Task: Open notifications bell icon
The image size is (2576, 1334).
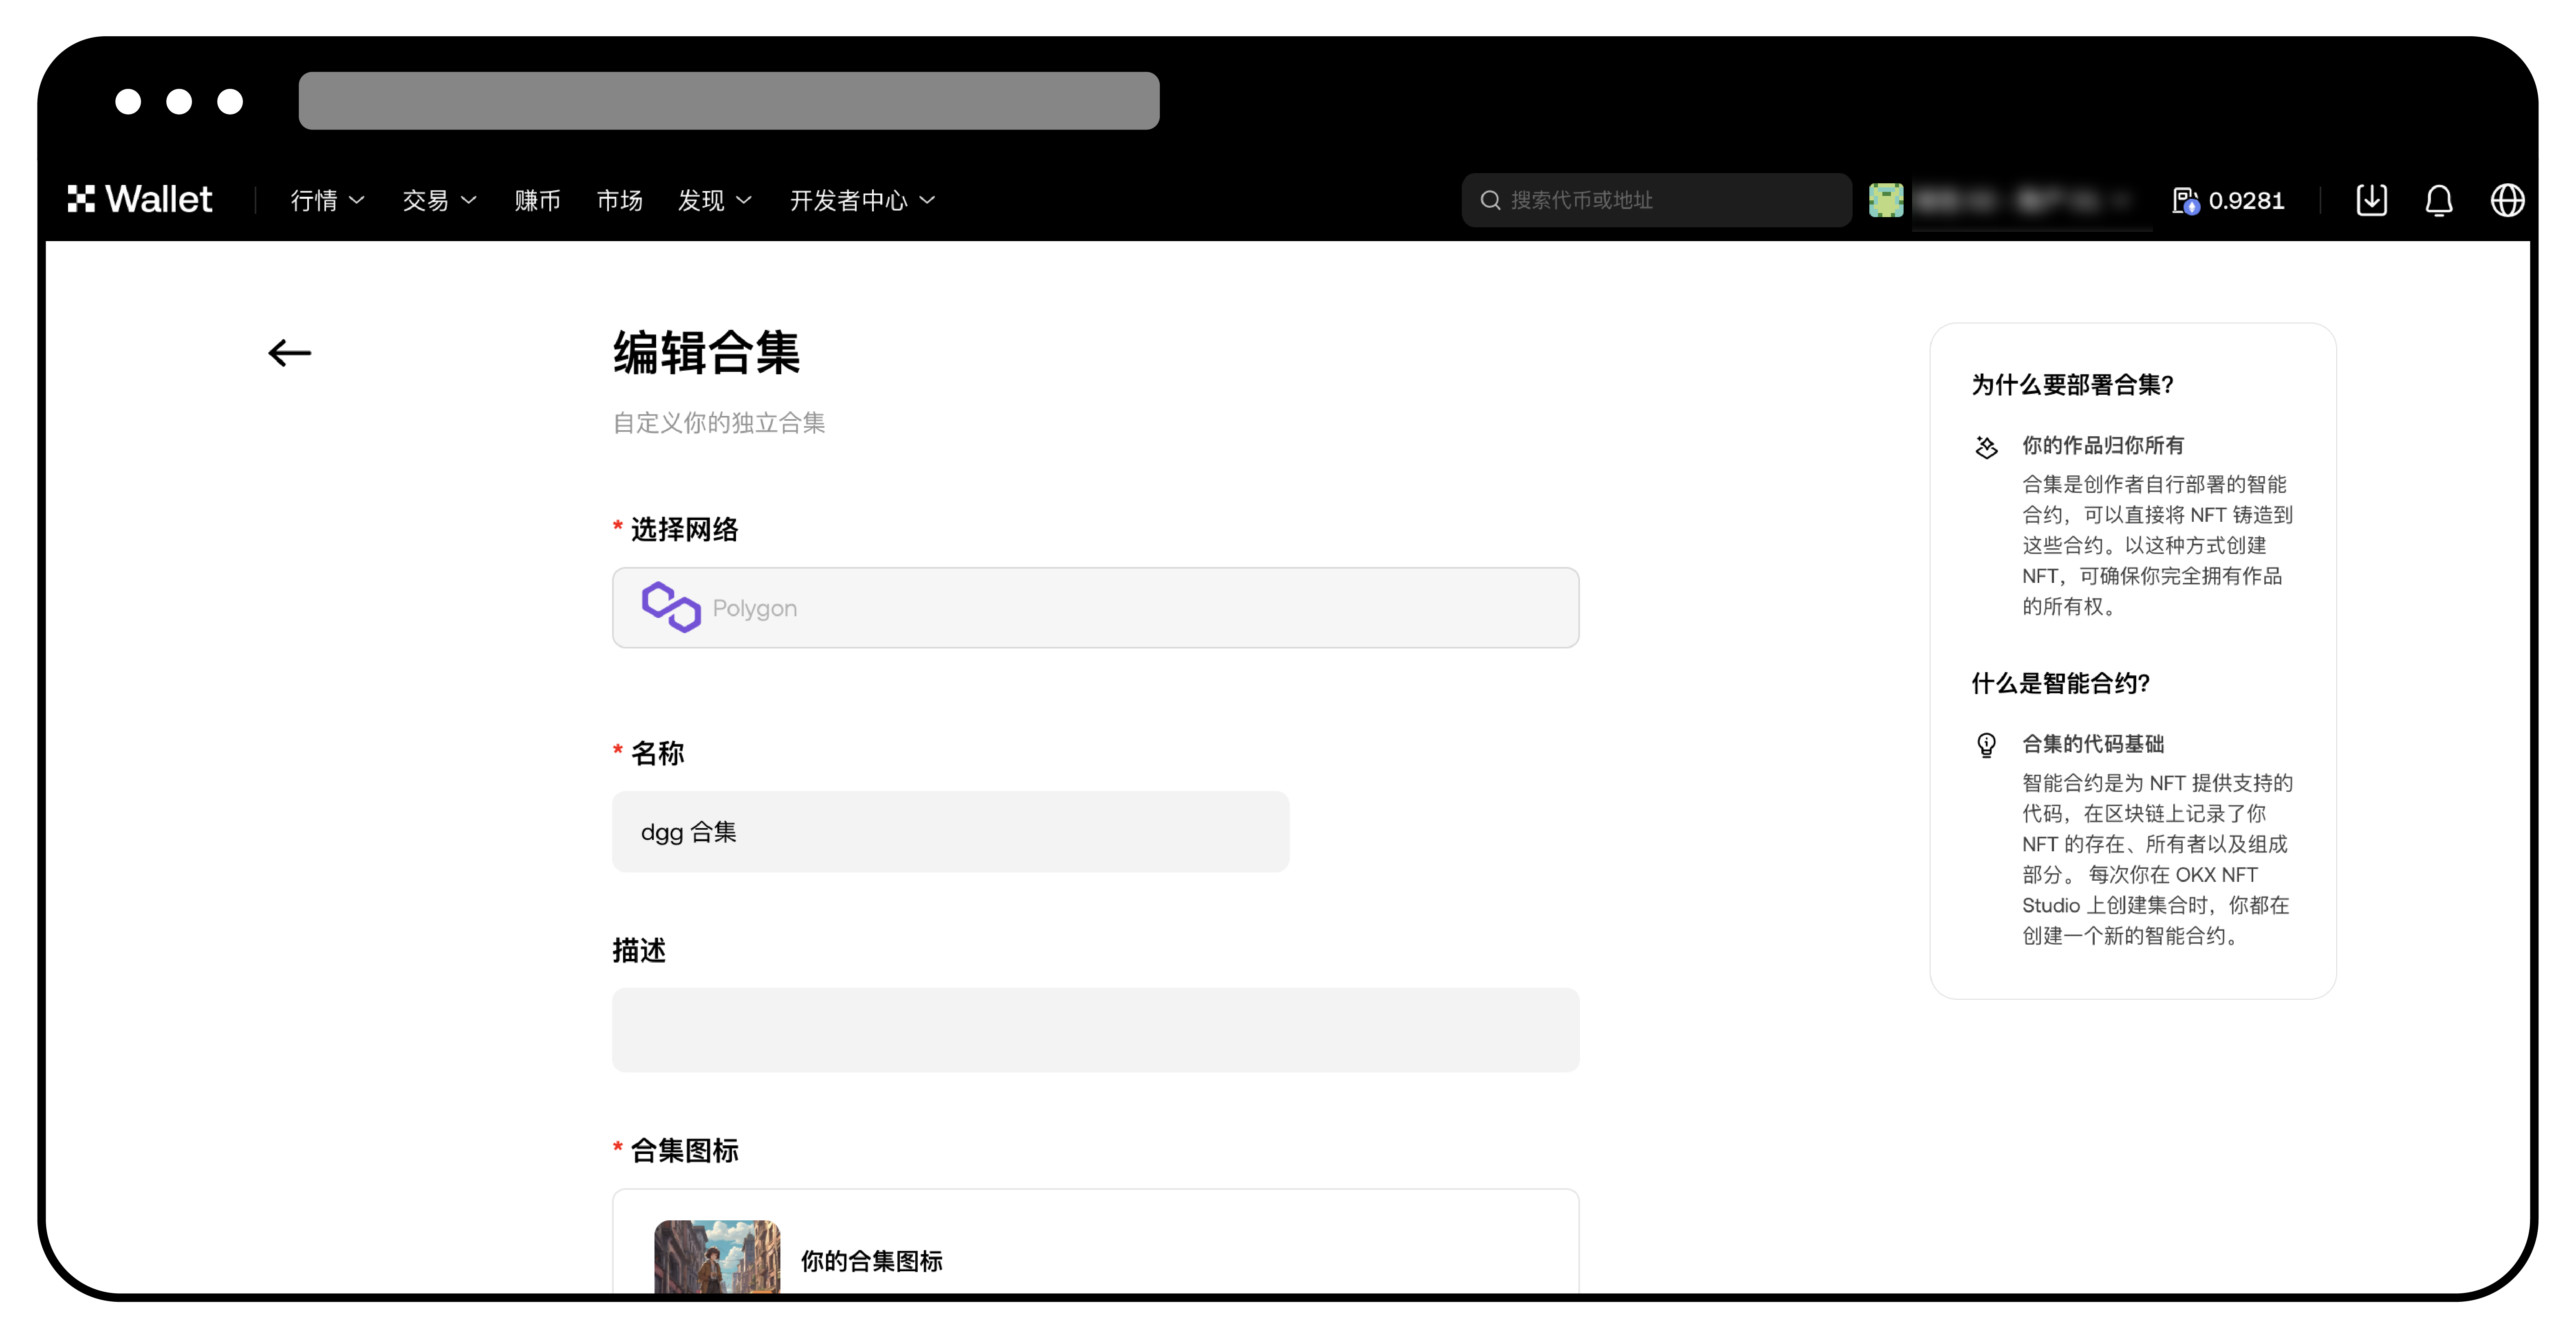Action: click(x=2439, y=200)
